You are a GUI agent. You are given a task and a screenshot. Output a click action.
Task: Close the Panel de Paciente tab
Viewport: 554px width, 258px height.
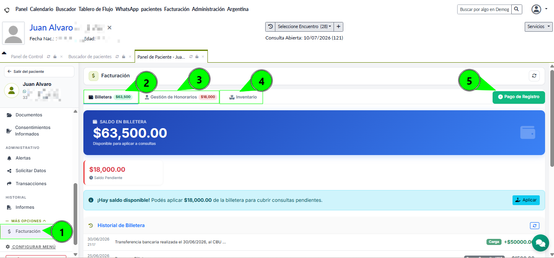point(203,57)
